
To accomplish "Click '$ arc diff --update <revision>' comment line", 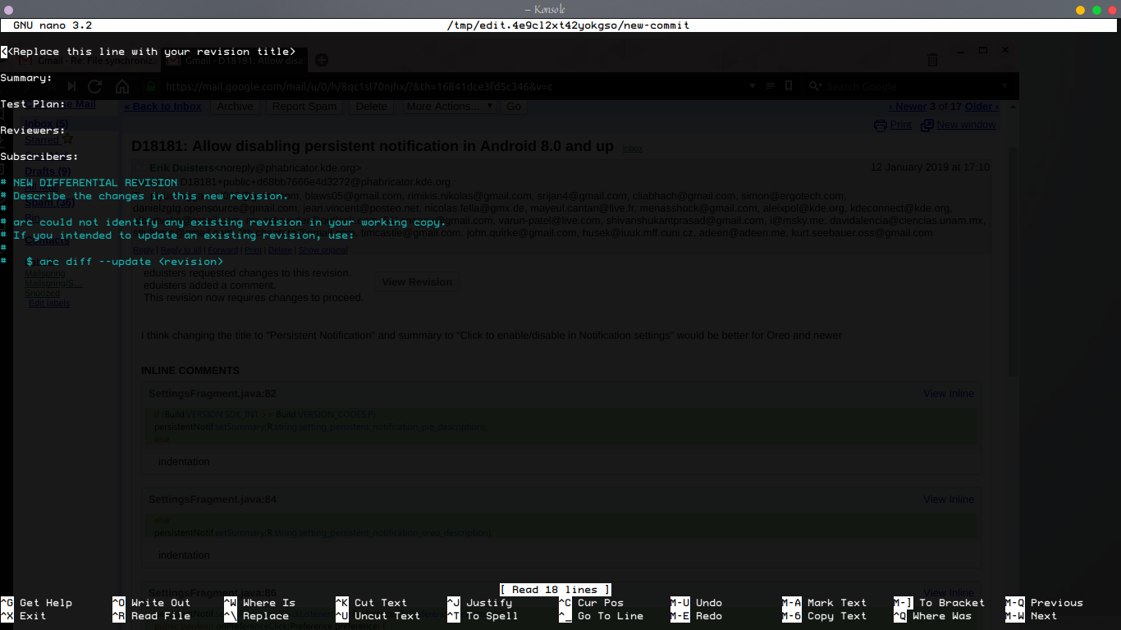I will coord(112,262).
